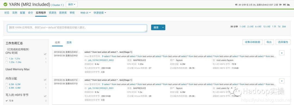Open 内存分配 histogram chart icon

click(45, 80)
